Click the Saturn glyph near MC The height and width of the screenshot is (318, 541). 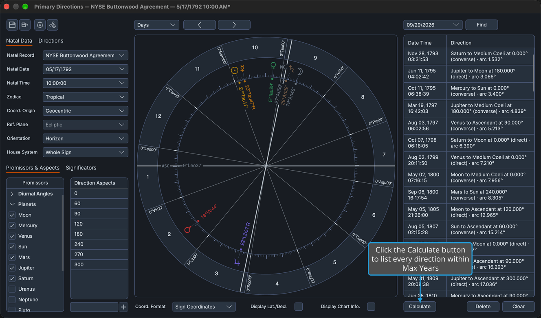click(292, 68)
